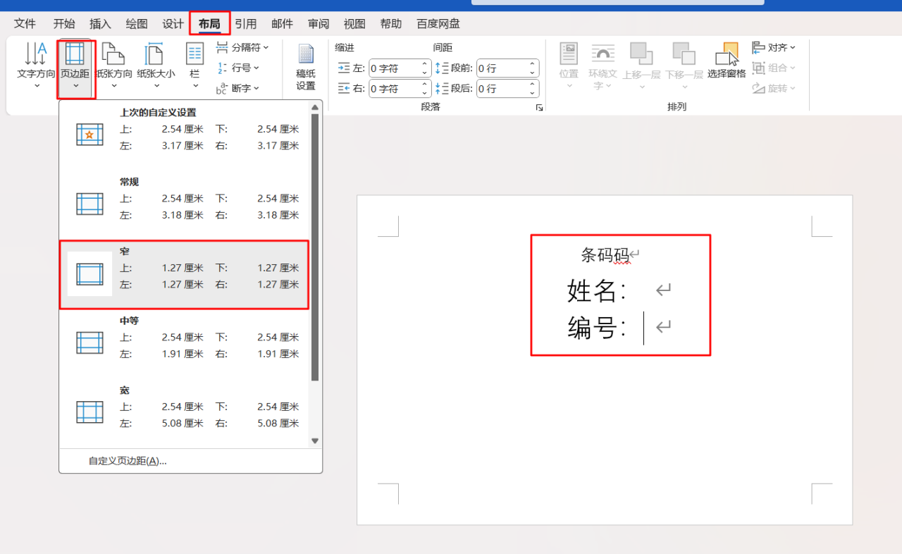Open 自定义页边距 custom margins
902x554 pixels.
(x=128, y=461)
